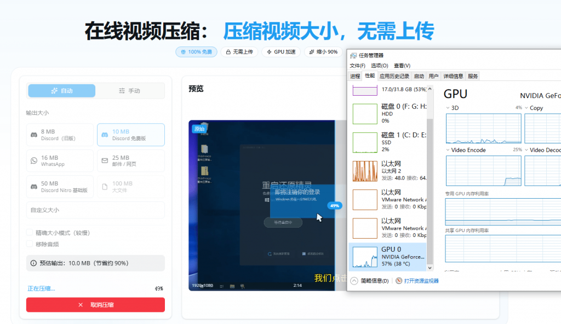Expand the Video Encode engine dropdown
The height and width of the screenshot is (324, 561).
click(448, 150)
